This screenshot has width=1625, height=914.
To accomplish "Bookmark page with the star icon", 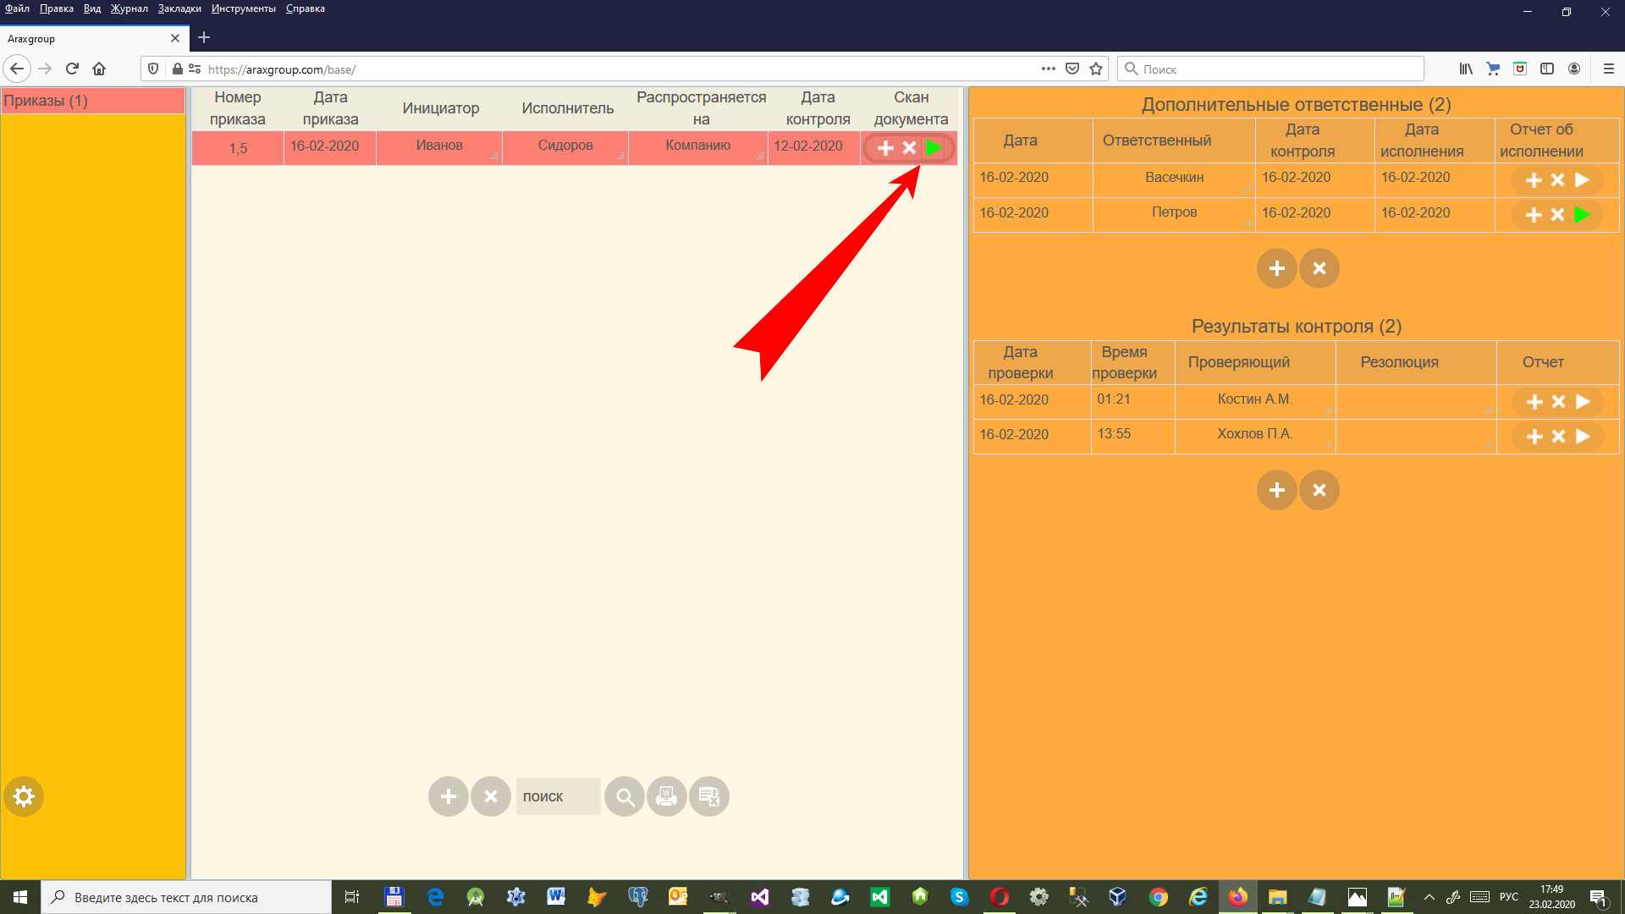I will click(x=1096, y=69).
